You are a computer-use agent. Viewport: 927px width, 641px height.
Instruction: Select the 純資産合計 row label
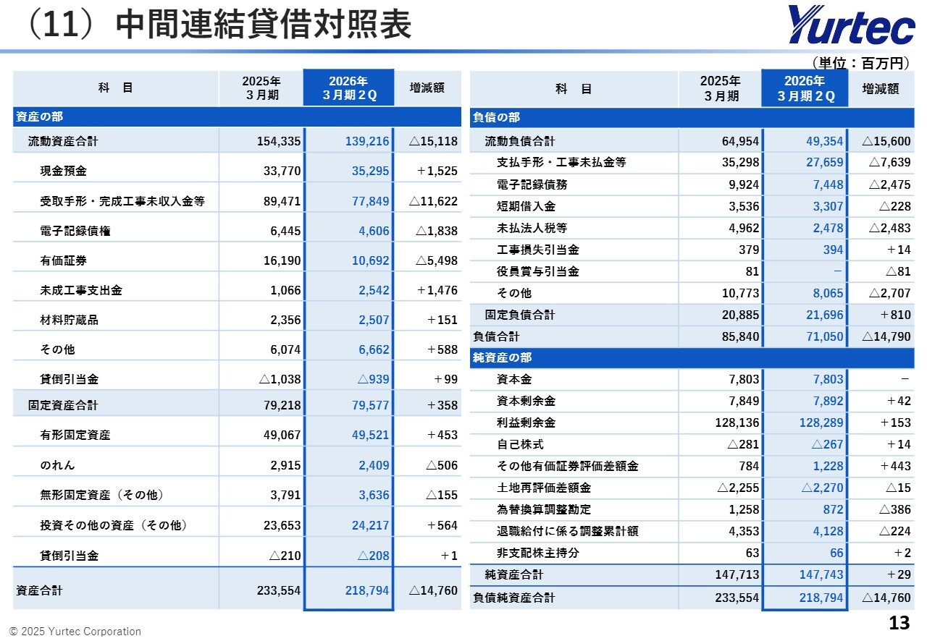pos(514,574)
